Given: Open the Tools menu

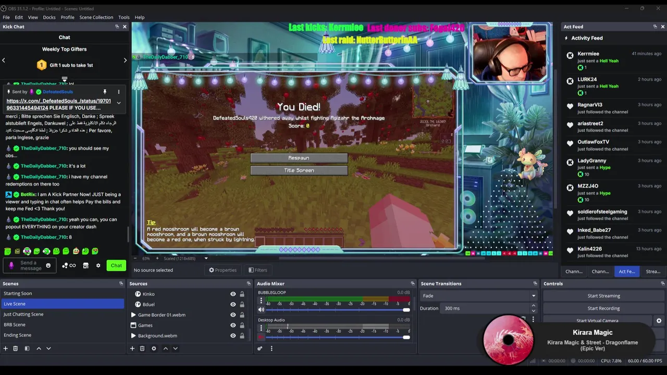Looking at the screenshot, I should (123, 17).
